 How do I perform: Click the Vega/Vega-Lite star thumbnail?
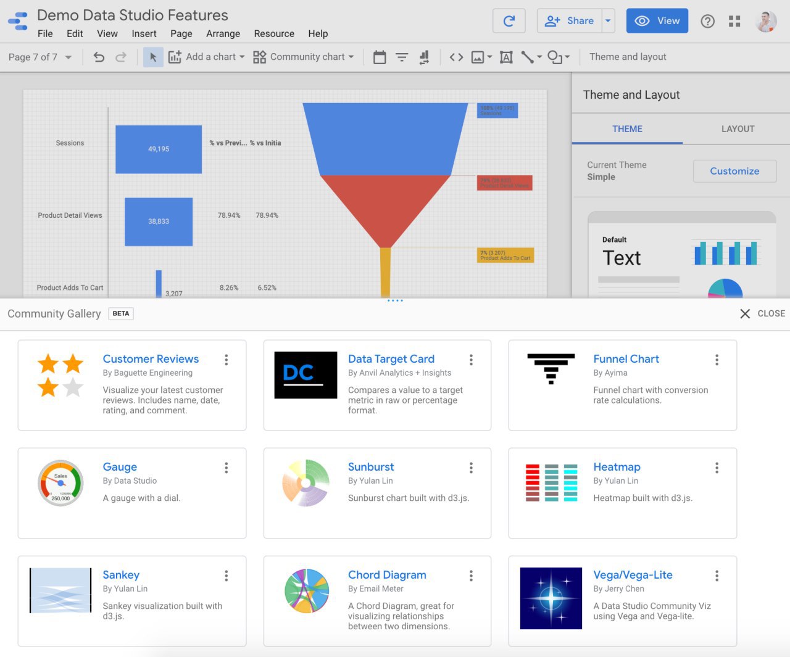pos(551,598)
